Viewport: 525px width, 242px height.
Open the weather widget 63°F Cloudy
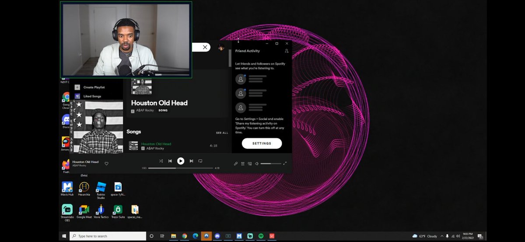pos(425,236)
